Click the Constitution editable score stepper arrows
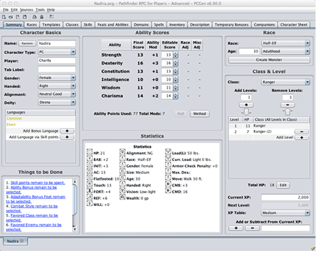321x255 pixels. pos(176,72)
